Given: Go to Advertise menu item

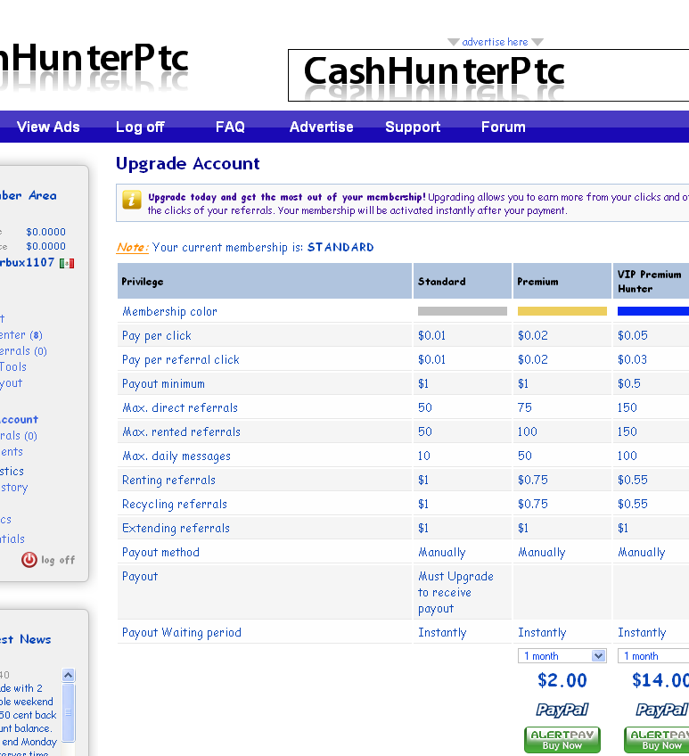Looking at the screenshot, I should 321,127.
